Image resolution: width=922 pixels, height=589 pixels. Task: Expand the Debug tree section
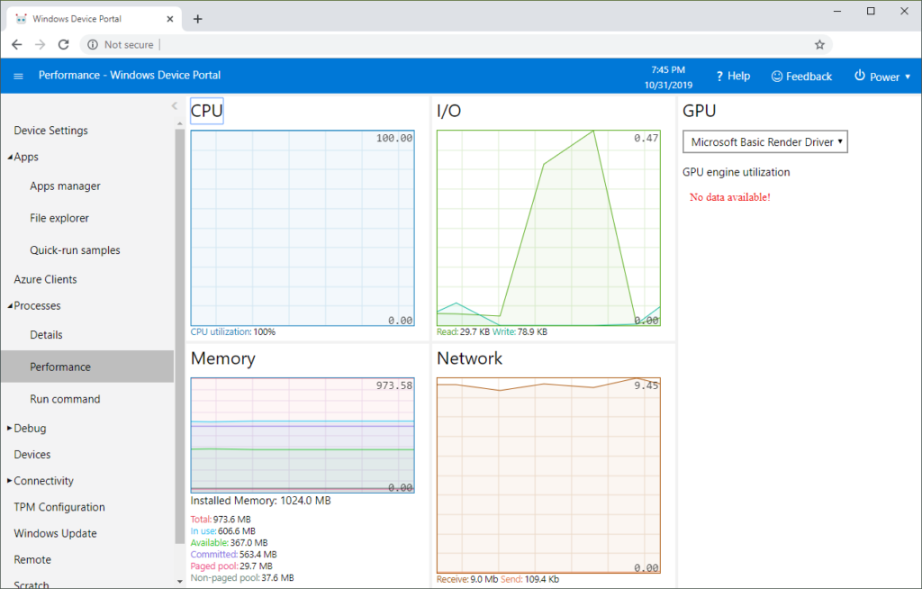(9, 429)
